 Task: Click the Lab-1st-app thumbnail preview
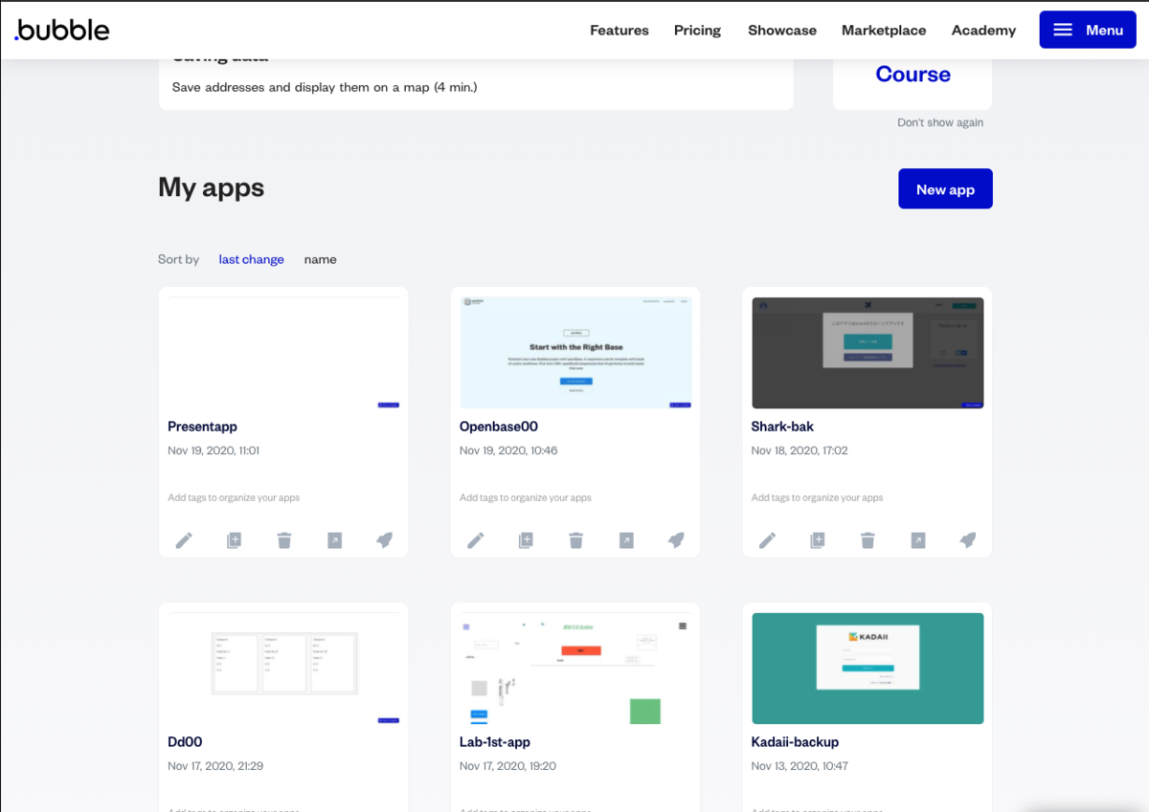(x=575, y=669)
